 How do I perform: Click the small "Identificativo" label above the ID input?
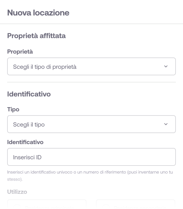(25, 142)
